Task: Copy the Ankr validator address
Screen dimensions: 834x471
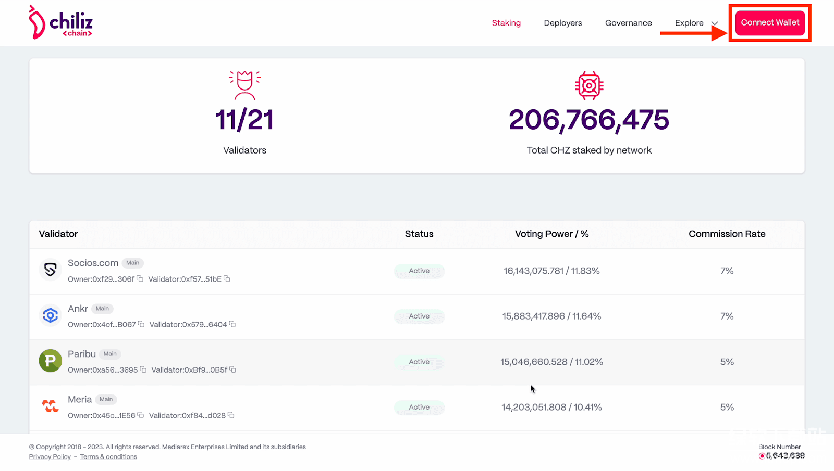Action: coord(232,324)
